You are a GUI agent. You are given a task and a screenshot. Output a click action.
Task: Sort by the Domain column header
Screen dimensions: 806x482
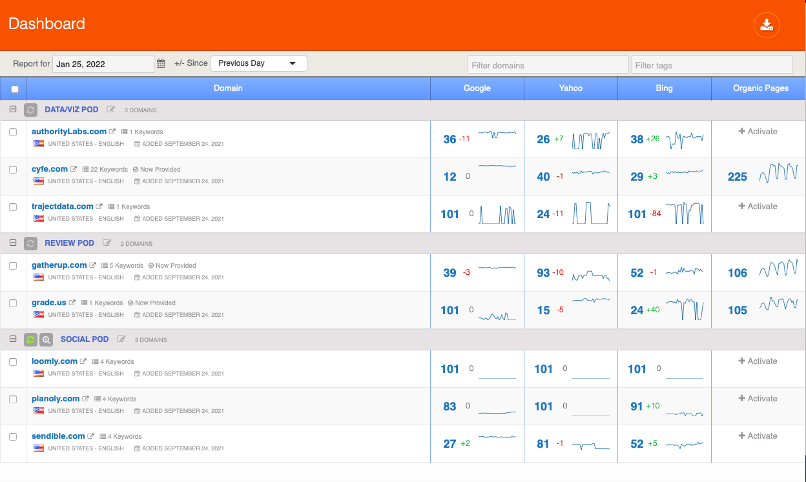228,88
